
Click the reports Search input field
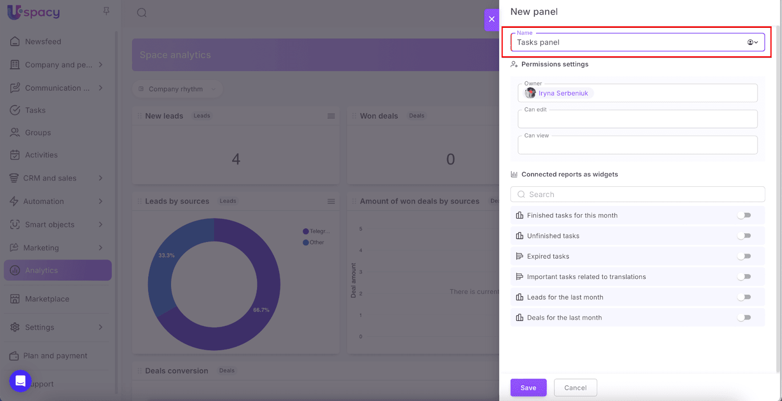(x=637, y=195)
